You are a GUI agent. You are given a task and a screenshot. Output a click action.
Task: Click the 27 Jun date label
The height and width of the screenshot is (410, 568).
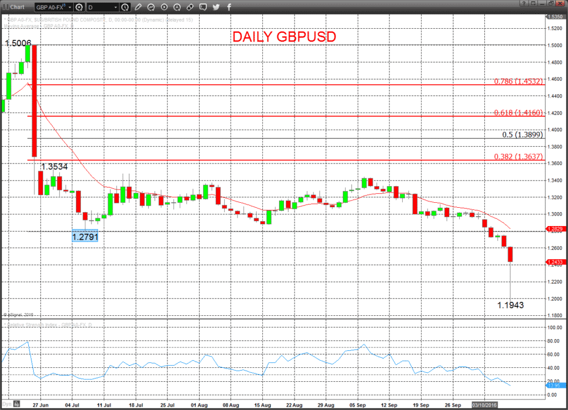[40, 405]
